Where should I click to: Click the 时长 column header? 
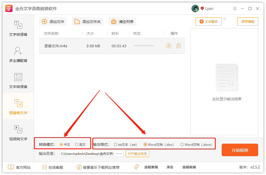[x=115, y=33]
